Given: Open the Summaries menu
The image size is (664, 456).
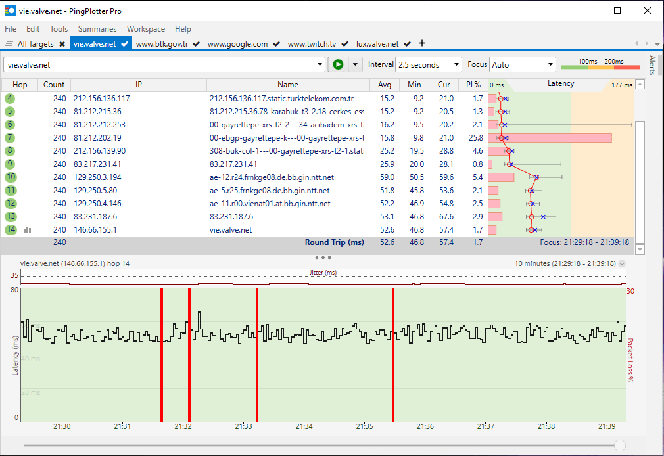Looking at the screenshot, I should tap(97, 29).
